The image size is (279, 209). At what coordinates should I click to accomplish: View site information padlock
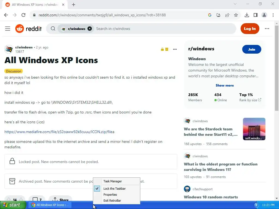click(x=34, y=15)
